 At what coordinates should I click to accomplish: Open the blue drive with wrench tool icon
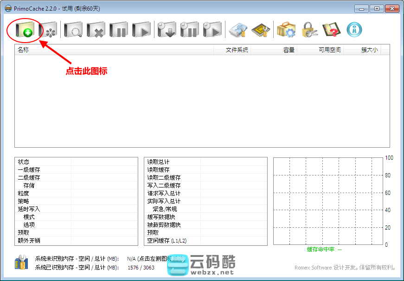point(238,30)
